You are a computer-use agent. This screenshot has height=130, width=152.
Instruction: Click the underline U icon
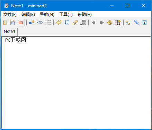click(67, 23)
